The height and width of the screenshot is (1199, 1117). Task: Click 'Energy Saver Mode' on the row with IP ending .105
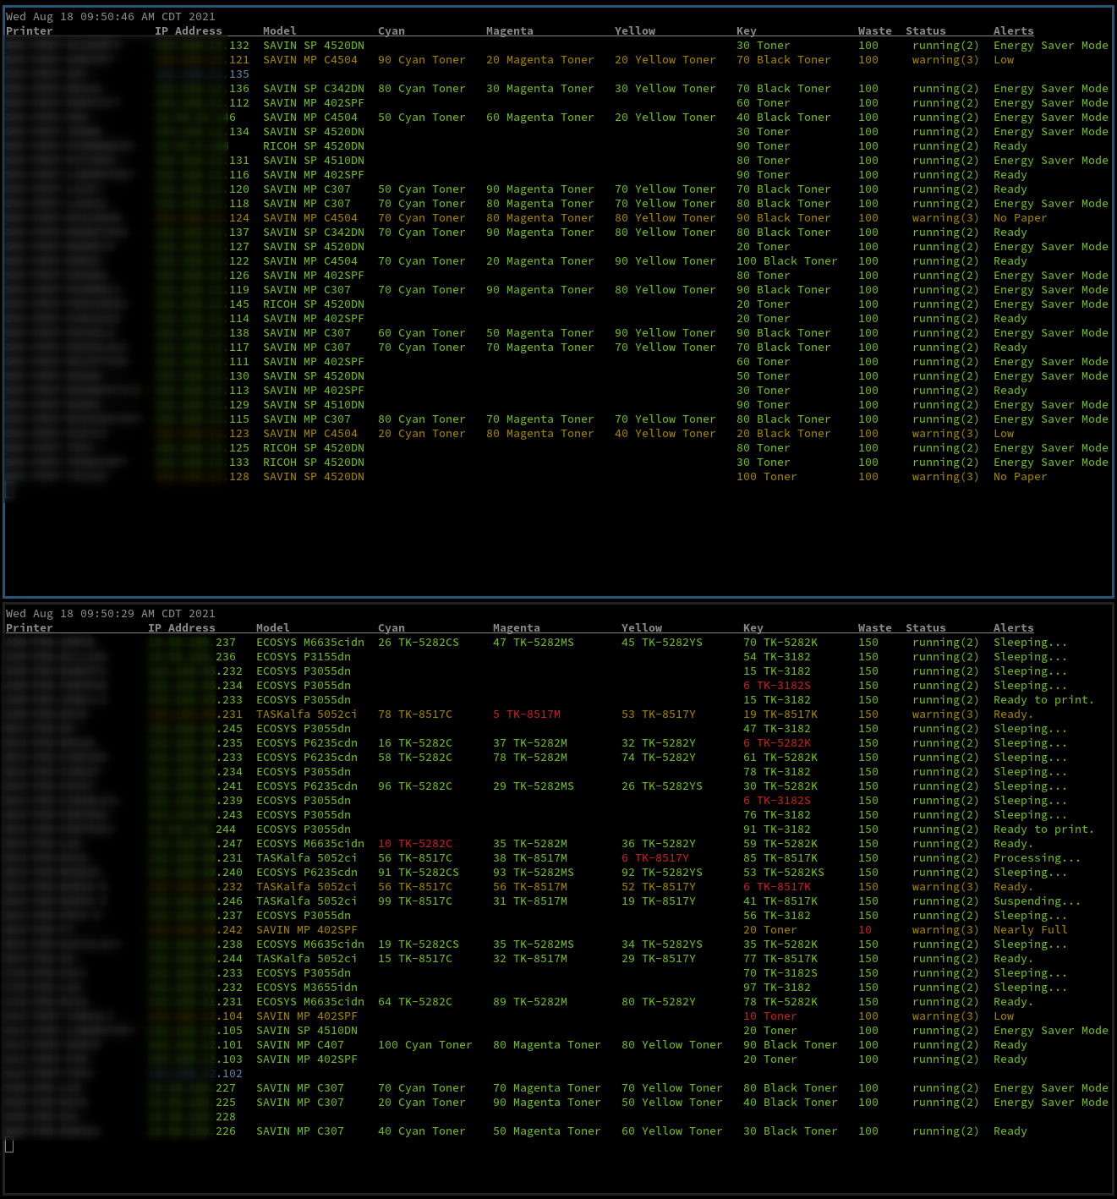pos(1051,1031)
